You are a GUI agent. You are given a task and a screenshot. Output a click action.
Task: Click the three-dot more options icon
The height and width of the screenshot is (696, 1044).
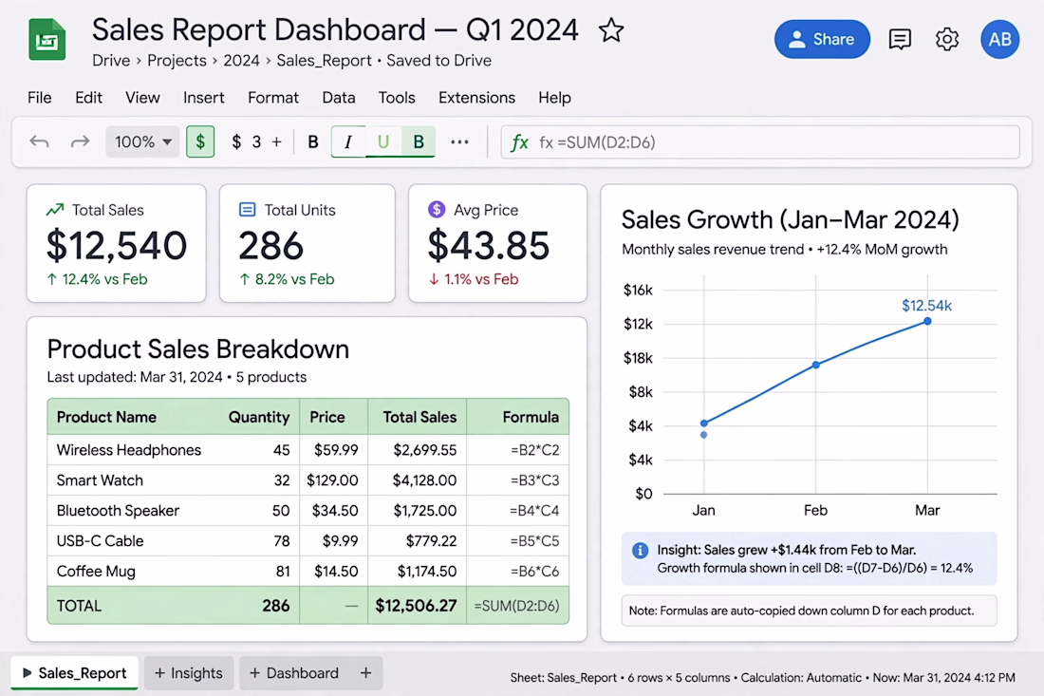pyautogui.click(x=459, y=141)
